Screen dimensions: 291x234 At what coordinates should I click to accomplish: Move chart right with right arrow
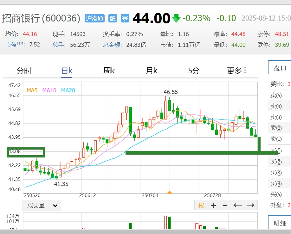click(250, 205)
